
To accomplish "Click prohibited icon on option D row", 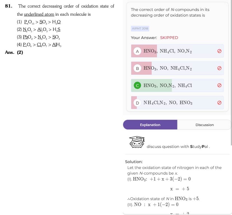I will coord(219,103).
